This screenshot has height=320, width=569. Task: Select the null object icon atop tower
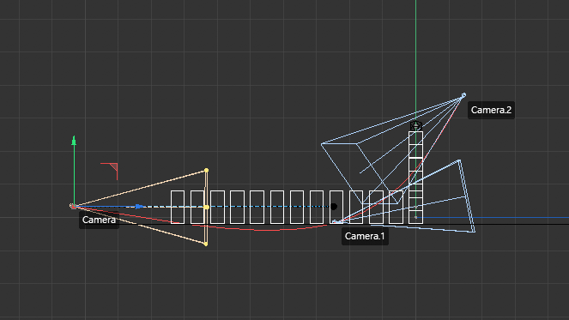click(416, 126)
